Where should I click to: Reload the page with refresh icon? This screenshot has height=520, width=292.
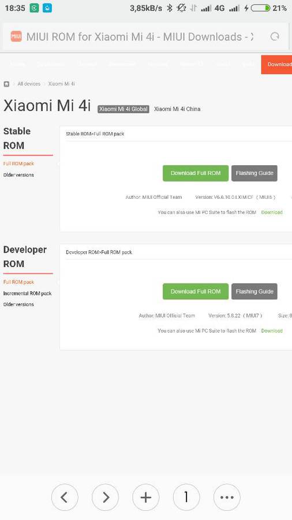coord(275,36)
